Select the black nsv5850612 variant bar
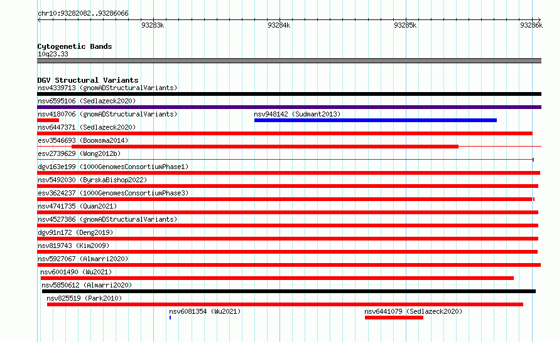 pos(289,291)
